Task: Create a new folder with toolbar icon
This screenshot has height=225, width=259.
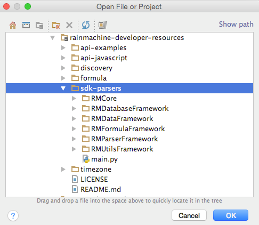Action: tap(56, 25)
